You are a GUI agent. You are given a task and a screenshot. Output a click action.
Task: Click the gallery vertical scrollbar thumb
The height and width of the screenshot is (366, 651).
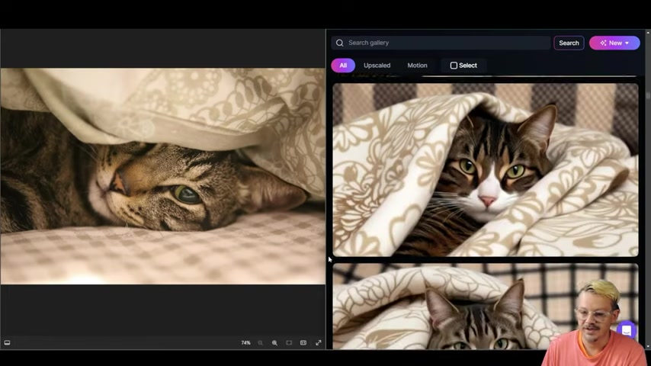tap(648, 95)
